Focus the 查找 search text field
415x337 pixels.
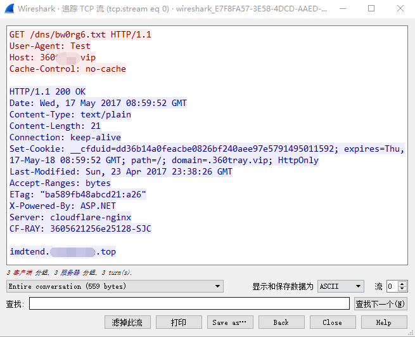click(189, 304)
